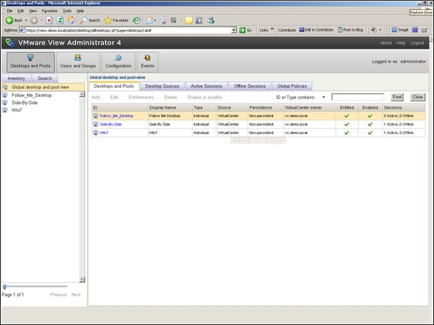The height and width of the screenshot is (325, 434).
Task: Switch to the Active Sessions tab
Action: coord(206,86)
